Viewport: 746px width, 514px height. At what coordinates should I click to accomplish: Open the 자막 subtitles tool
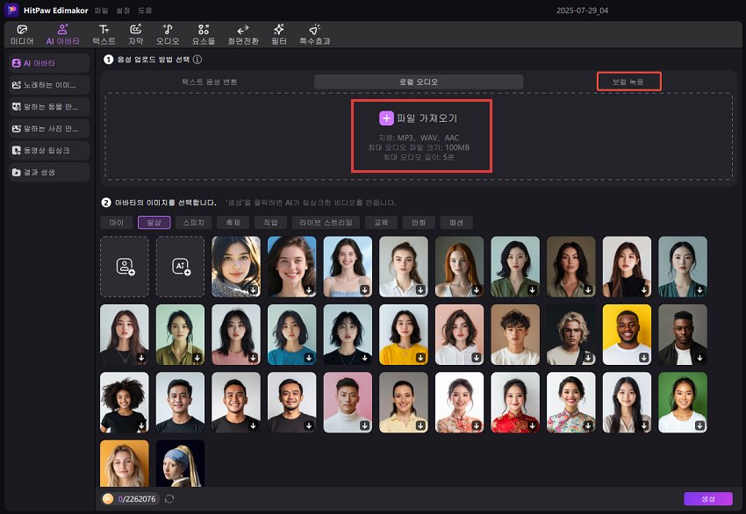[135, 35]
